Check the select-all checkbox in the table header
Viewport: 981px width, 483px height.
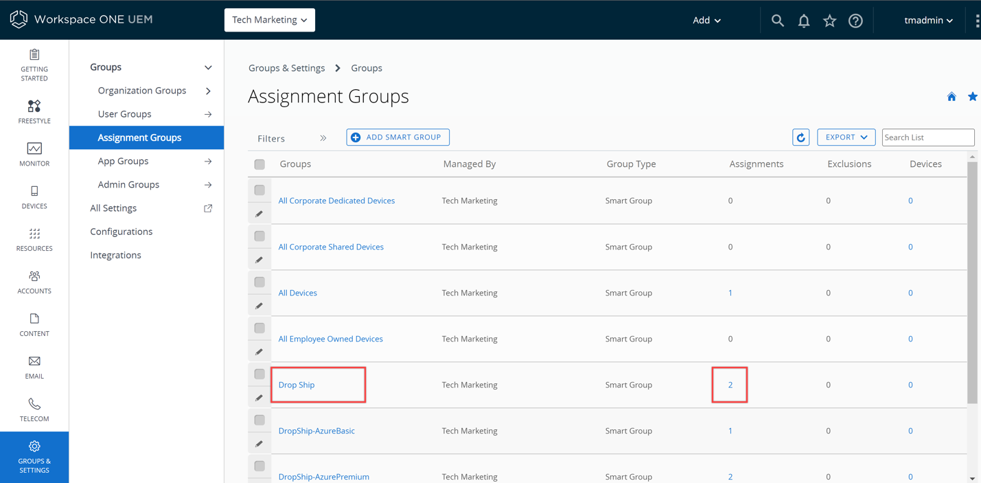click(x=259, y=164)
